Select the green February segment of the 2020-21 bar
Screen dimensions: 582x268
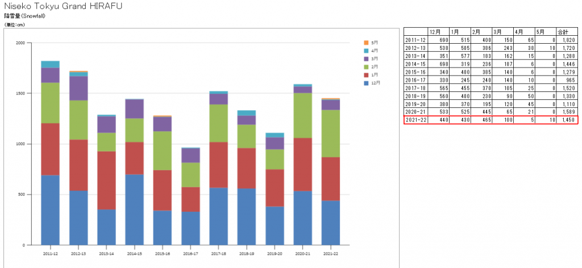tap(302, 115)
